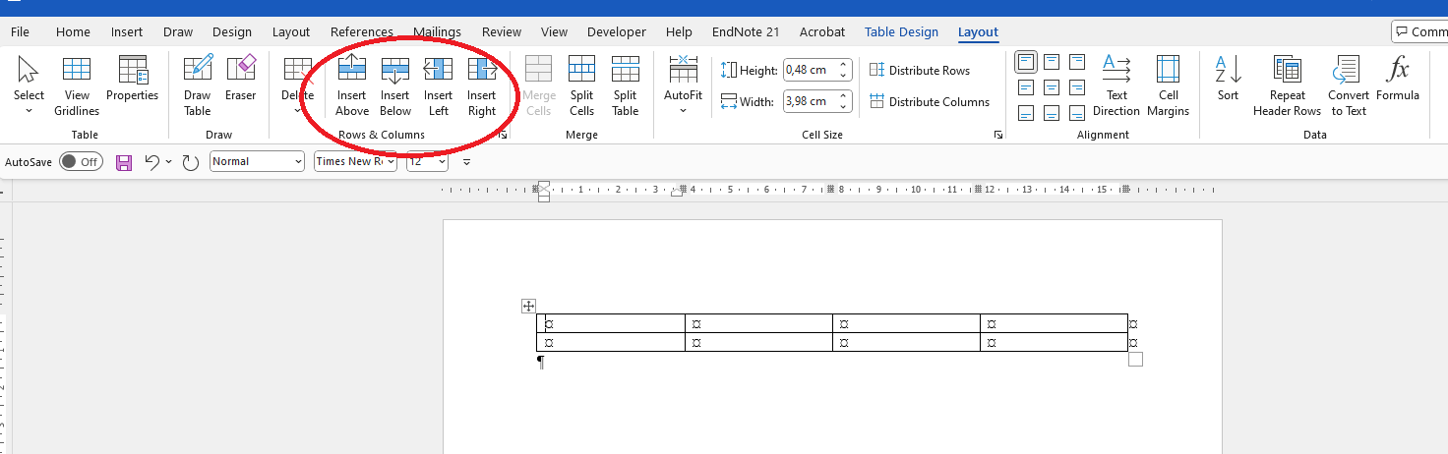Customize Quick Access Toolbar dropdown
The height and width of the screenshot is (454, 1448).
467,162
